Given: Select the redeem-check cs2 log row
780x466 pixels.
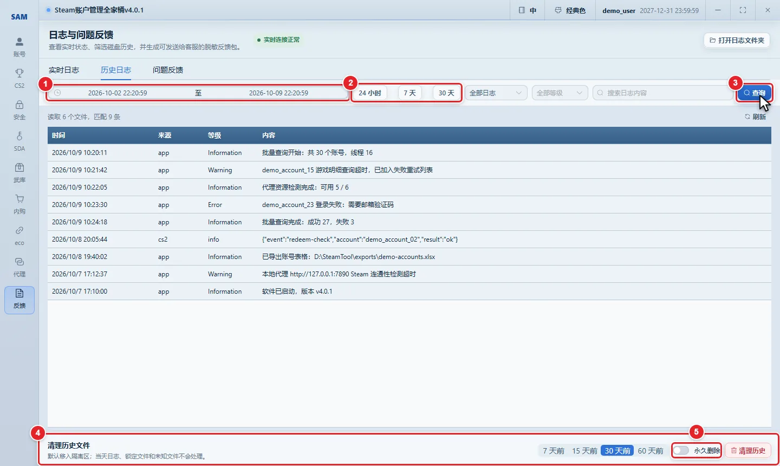Looking at the screenshot, I should point(409,240).
